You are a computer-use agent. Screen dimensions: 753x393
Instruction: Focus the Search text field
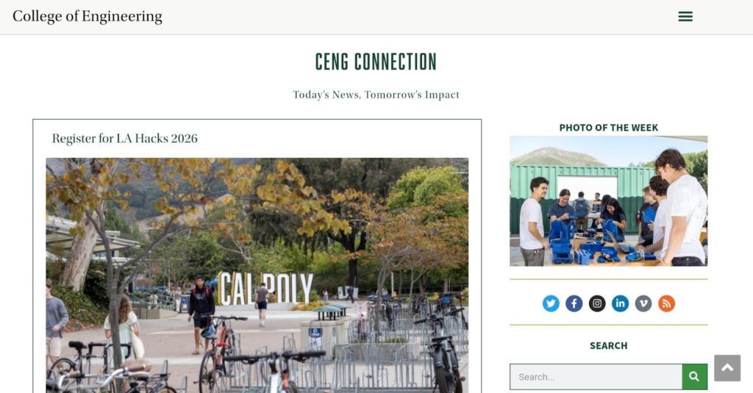coord(596,377)
